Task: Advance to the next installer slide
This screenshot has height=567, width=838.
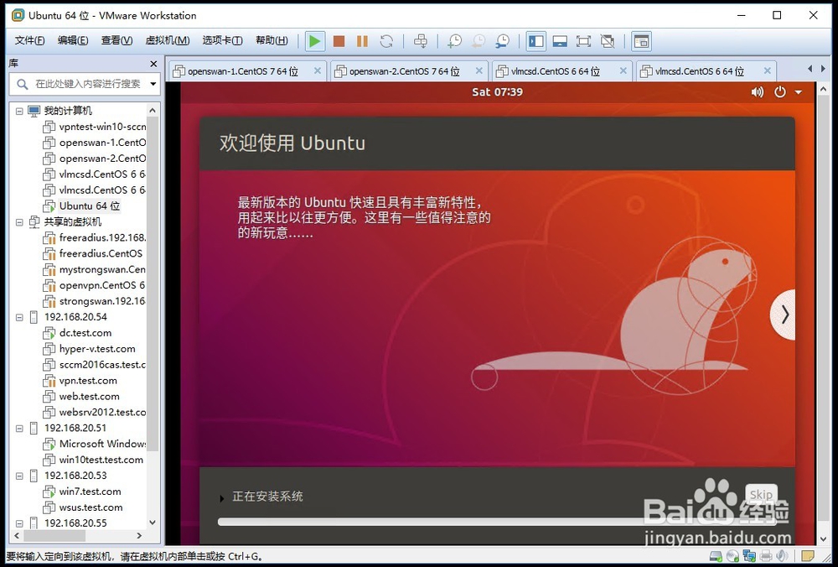Action: pos(784,315)
